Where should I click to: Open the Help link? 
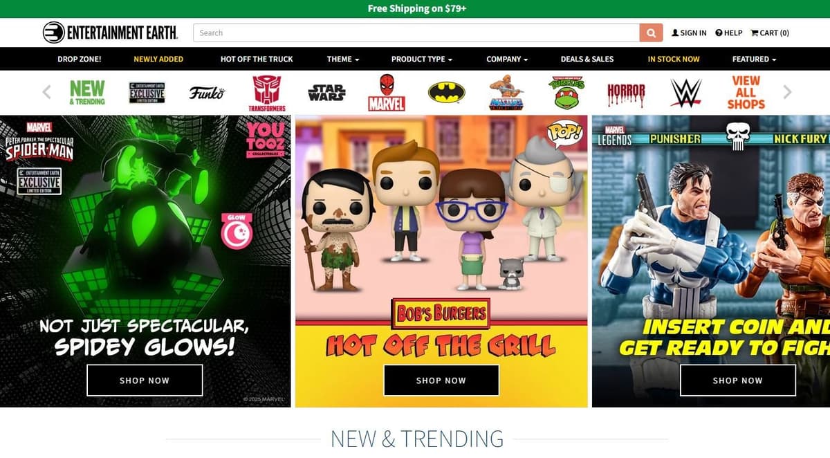pyautogui.click(x=728, y=33)
